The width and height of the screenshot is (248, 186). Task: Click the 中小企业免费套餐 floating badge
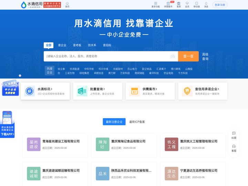click(10, 88)
